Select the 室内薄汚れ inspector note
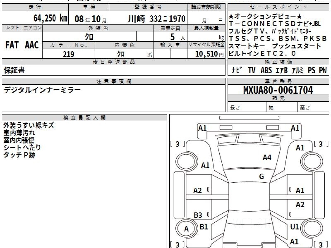331x248 pixels. coord(19,133)
